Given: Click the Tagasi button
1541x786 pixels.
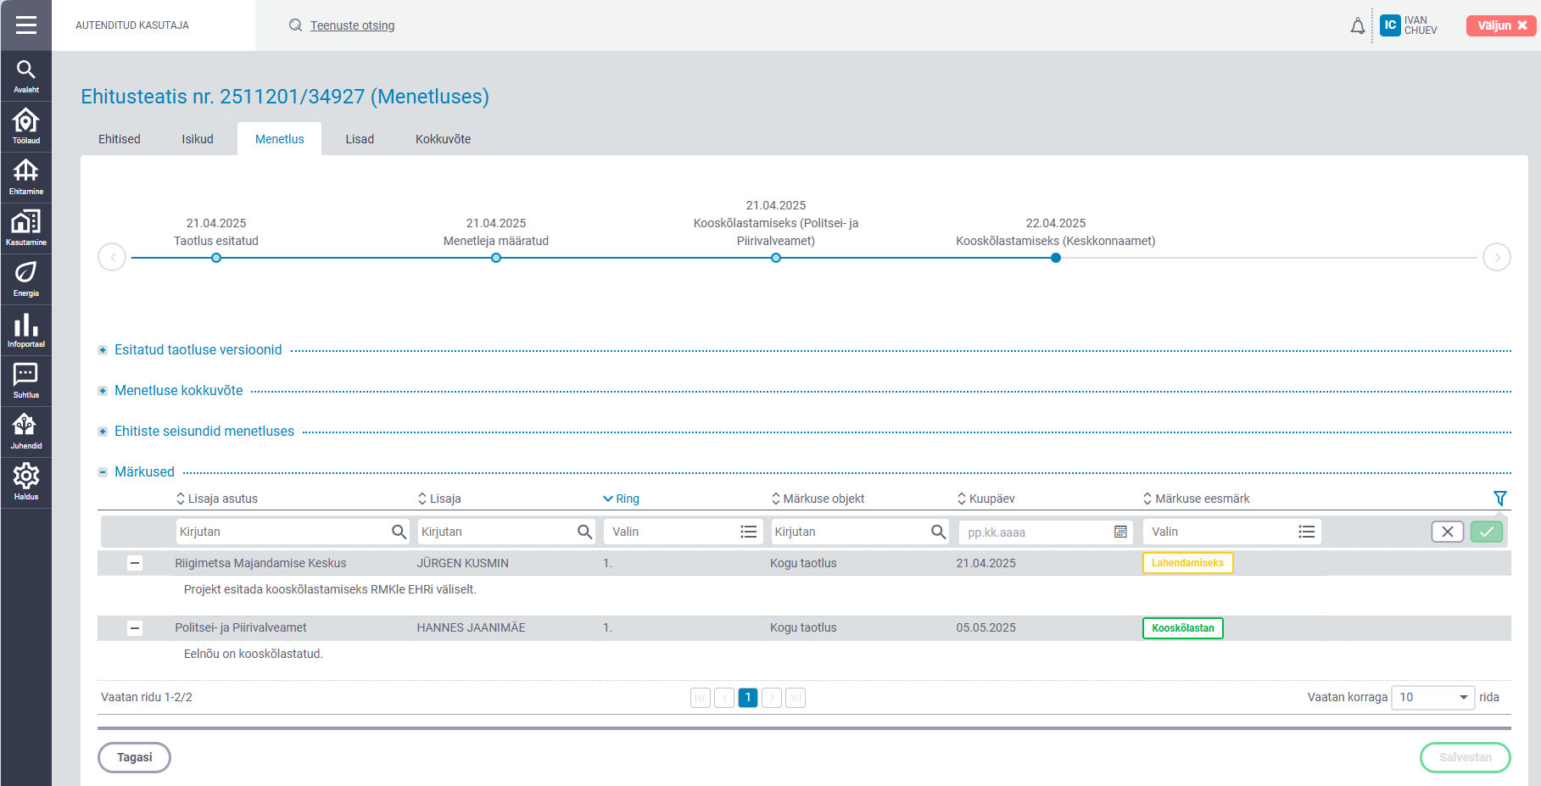Looking at the screenshot, I should tap(134, 757).
